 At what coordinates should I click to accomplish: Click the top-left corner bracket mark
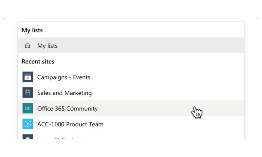click(5, 19)
